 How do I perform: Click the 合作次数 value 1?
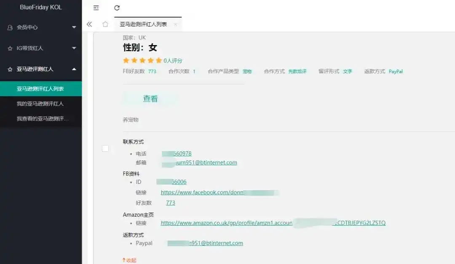[194, 71]
